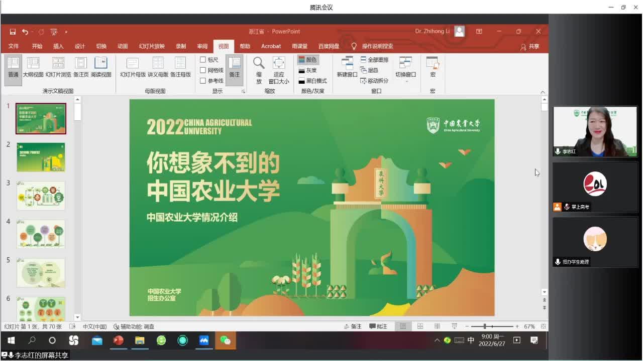Select slide 4 thumbnail

tap(41, 234)
